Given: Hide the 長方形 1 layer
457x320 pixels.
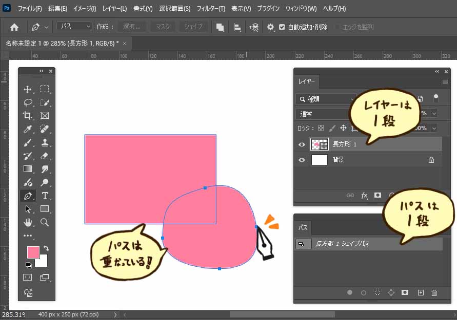Looking at the screenshot, I should point(302,145).
